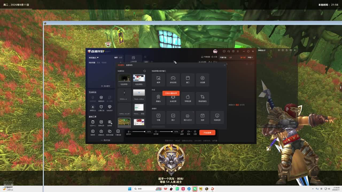Add the Apple screen mirroring source
This screenshot has height=192, width=342.
188,98
